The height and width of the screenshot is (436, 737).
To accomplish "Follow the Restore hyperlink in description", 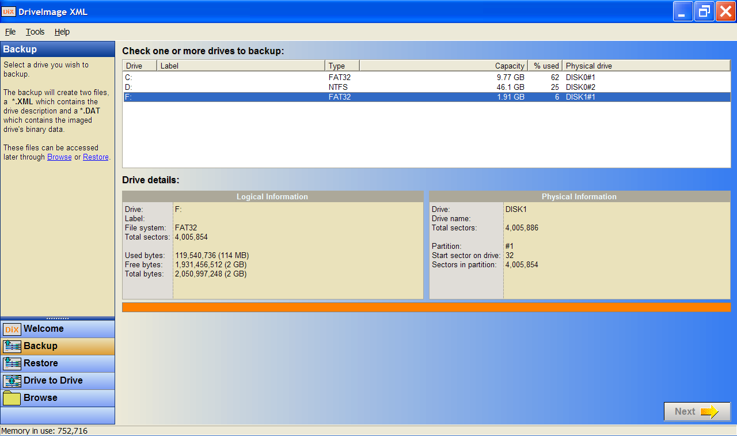I will tap(96, 157).
